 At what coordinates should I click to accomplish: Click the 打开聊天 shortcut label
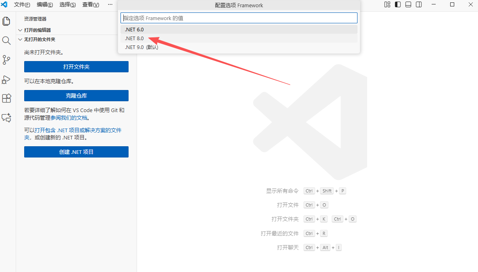click(x=288, y=247)
